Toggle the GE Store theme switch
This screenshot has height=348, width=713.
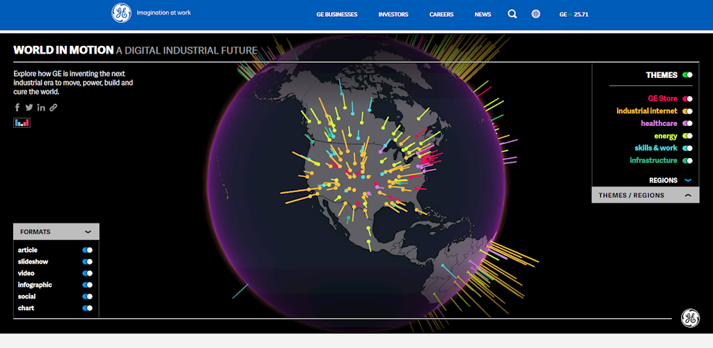coord(687,99)
